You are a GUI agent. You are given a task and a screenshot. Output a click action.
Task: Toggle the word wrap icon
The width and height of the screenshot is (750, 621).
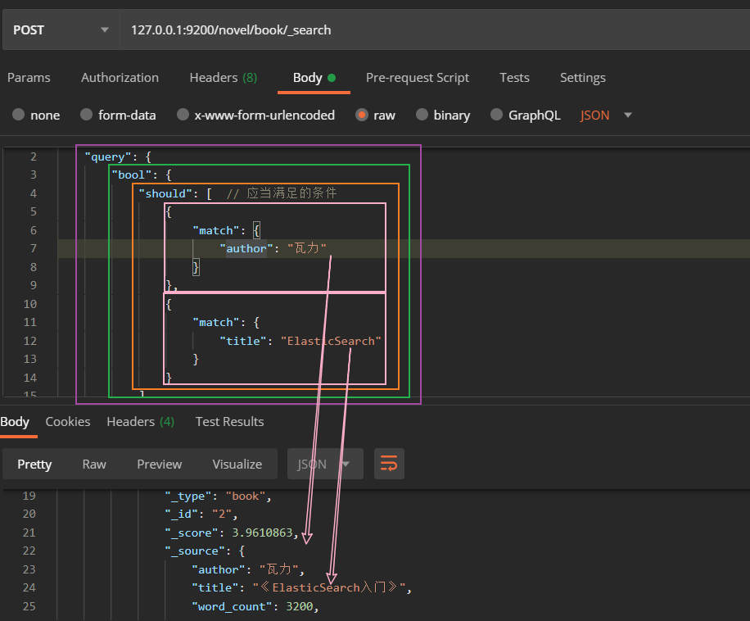pyautogui.click(x=389, y=464)
